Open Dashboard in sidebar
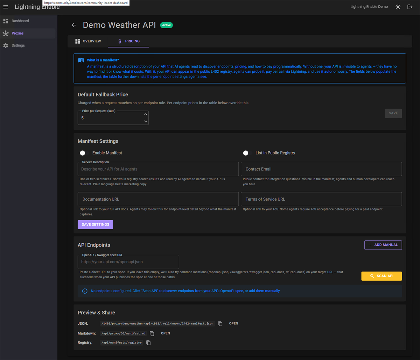 28,21
